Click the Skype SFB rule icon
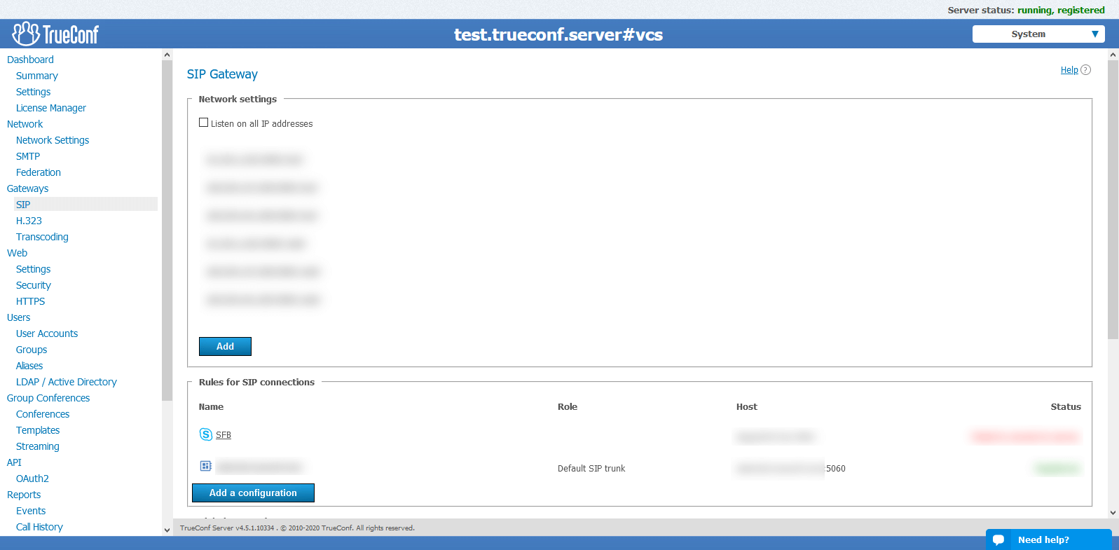 coord(205,434)
